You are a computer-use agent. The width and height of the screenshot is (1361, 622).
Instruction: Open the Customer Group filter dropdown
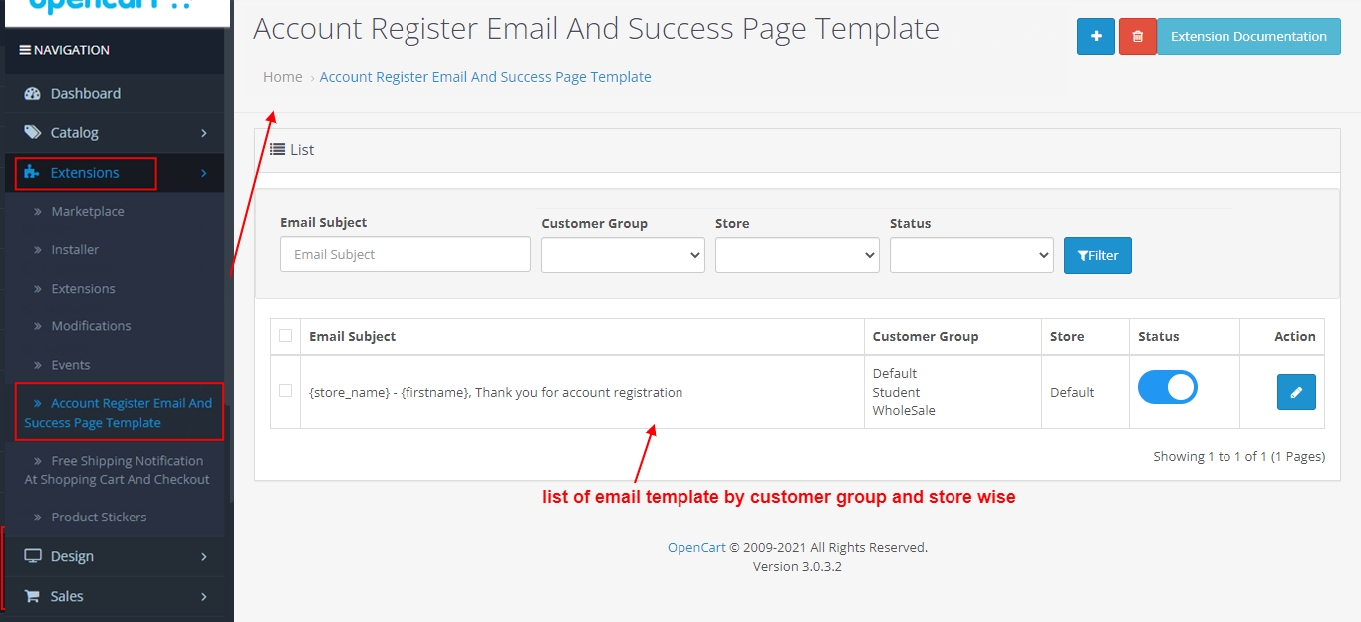(x=623, y=255)
